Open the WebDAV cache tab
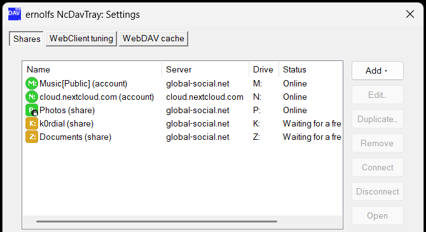426x232 pixels. tap(153, 39)
